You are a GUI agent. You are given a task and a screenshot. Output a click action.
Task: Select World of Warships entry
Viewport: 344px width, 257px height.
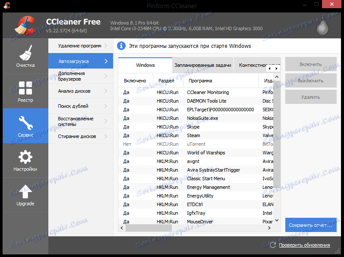pyautogui.click(x=196, y=153)
